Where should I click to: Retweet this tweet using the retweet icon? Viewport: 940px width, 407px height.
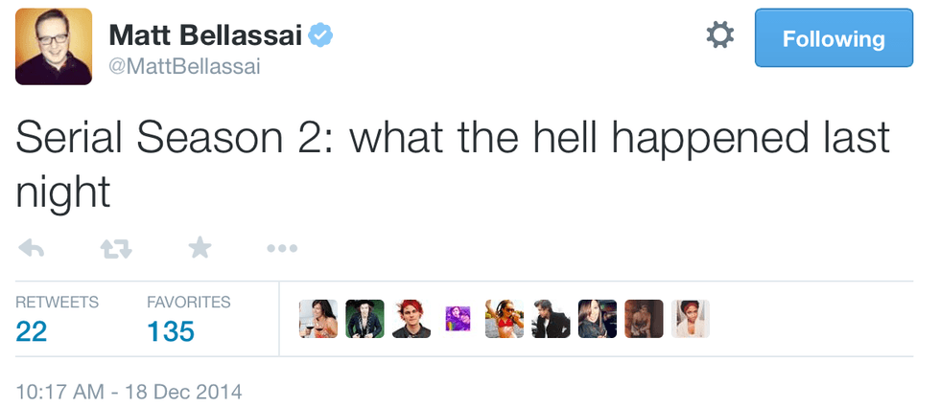(115, 249)
